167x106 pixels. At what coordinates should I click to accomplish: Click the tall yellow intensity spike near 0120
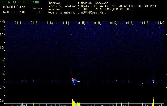pos(153,101)
